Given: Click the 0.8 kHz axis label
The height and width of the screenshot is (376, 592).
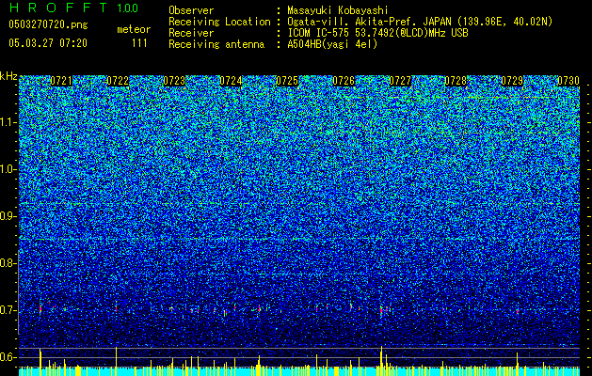Looking at the screenshot, I should click(x=8, y=263).
